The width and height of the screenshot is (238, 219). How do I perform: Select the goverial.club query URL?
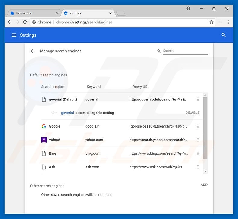click(158, 99)
